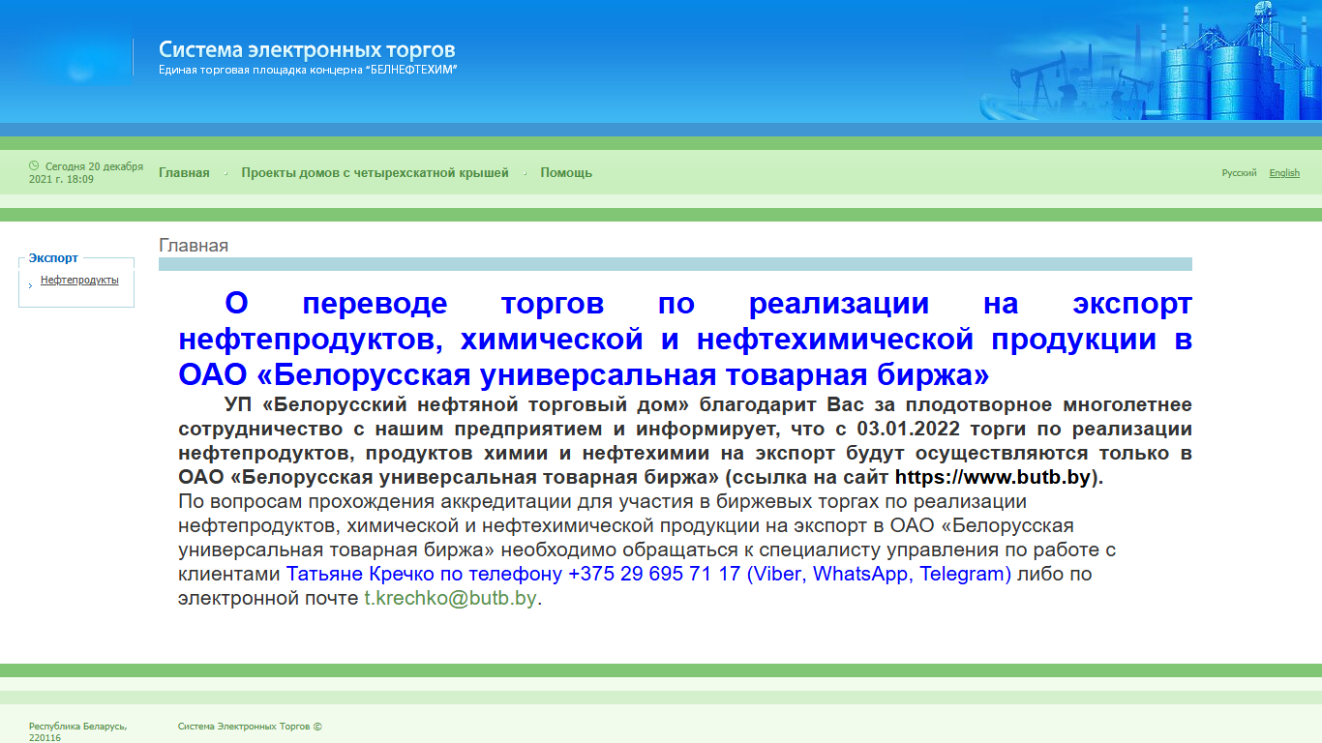This screenshot has height=743, width=1322.
Task: Click the Главная page heading
Action: (x=194, y=246)
